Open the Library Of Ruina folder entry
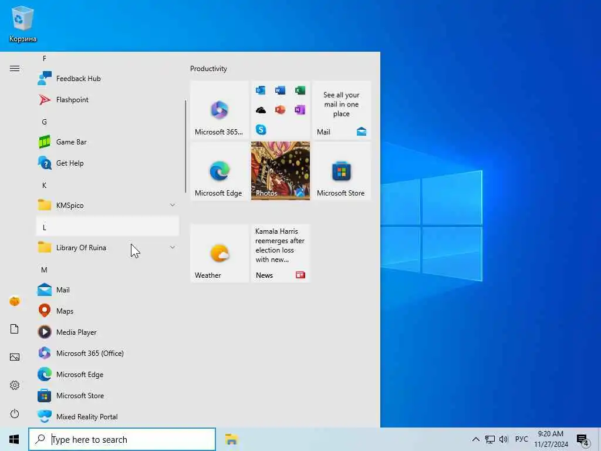This screenshot has width=601, height=451. (x=107, y=248)
